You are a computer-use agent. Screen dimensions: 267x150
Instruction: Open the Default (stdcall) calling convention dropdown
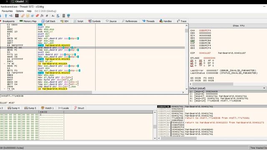click(x=227, y=88)
